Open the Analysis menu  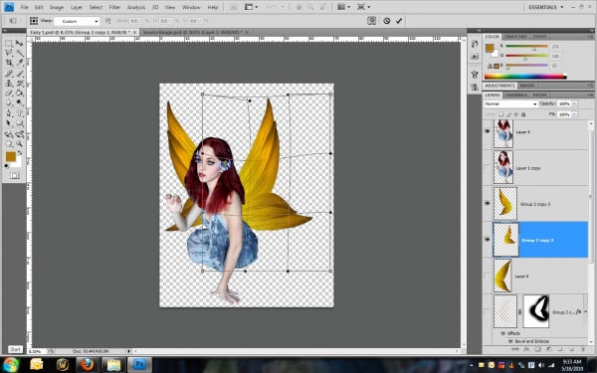(x=136, y=7)
